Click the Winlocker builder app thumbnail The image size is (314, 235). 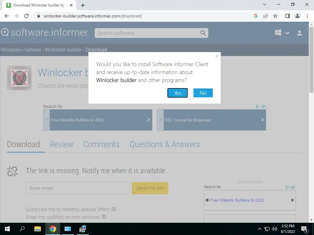tap(19, 78)
